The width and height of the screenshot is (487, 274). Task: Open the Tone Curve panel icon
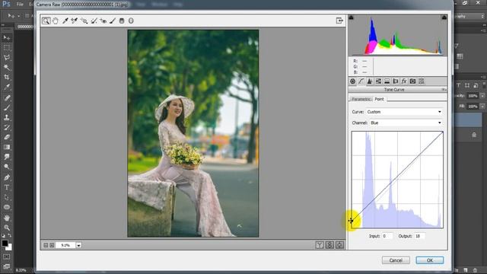coord(361,81)
